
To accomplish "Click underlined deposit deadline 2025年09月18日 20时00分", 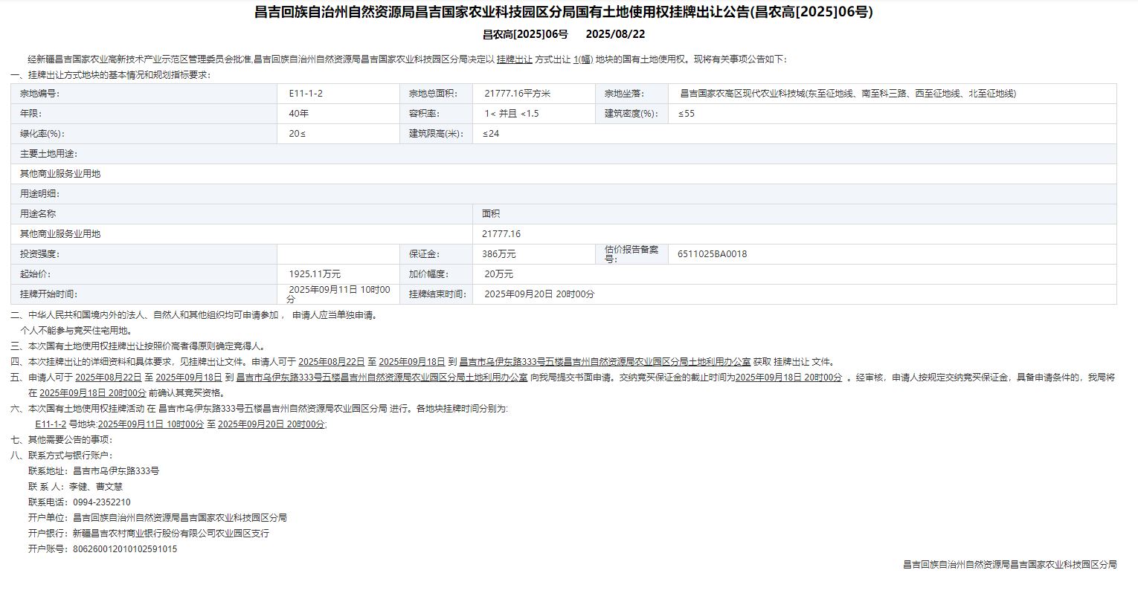I will [x=788, y=378].
